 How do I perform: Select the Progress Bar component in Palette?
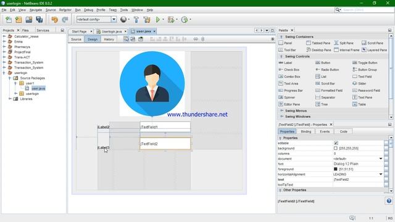291,91
